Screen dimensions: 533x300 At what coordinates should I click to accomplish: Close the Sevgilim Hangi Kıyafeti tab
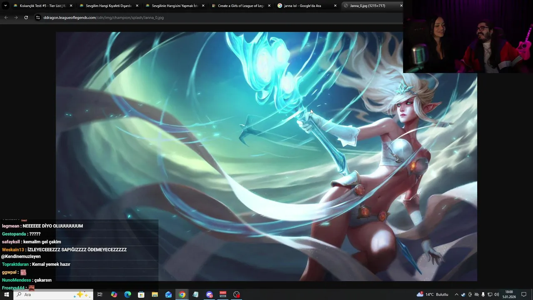click(137, 6)
